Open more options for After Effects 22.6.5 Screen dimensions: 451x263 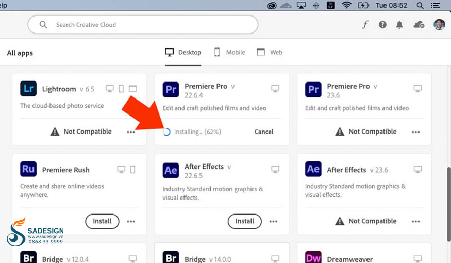pyautogui.click(x=273, y=222)
